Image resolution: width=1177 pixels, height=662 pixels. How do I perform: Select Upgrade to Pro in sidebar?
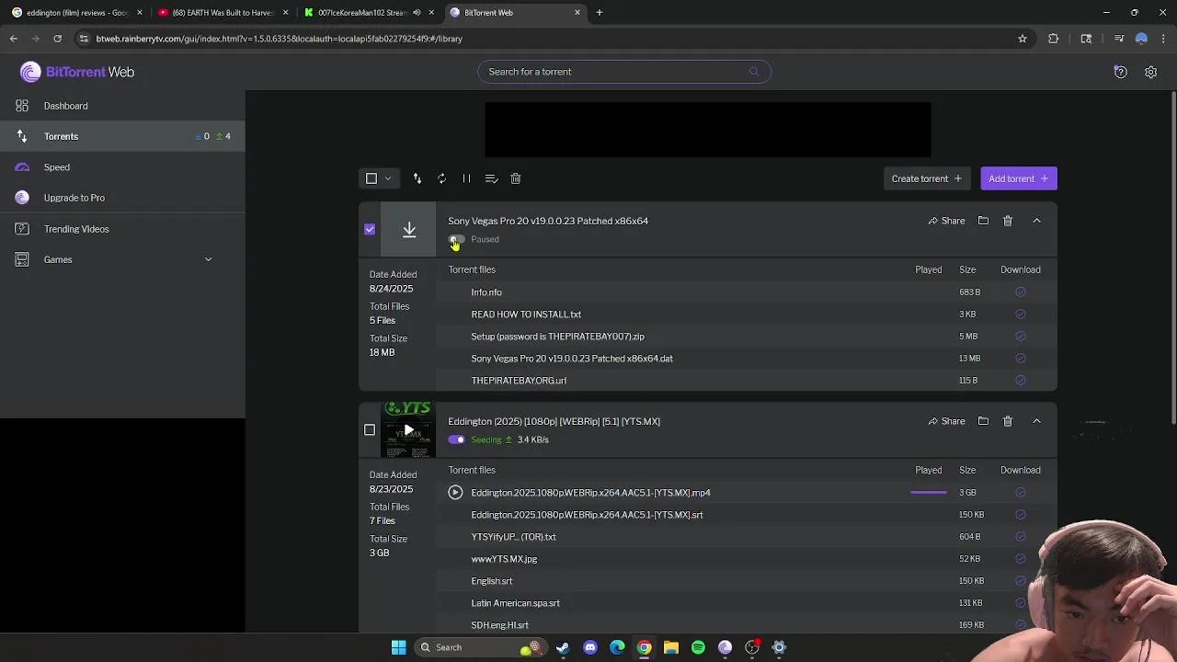[x=74, y=198]
